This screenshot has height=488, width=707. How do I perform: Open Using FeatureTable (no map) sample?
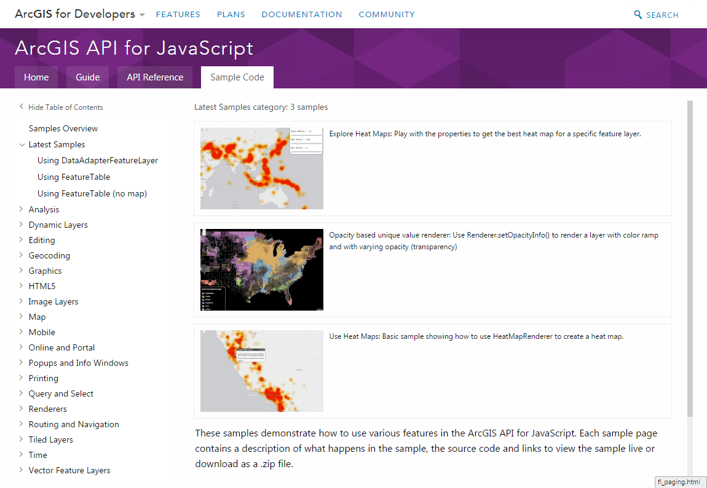click(x=92, y=193)
